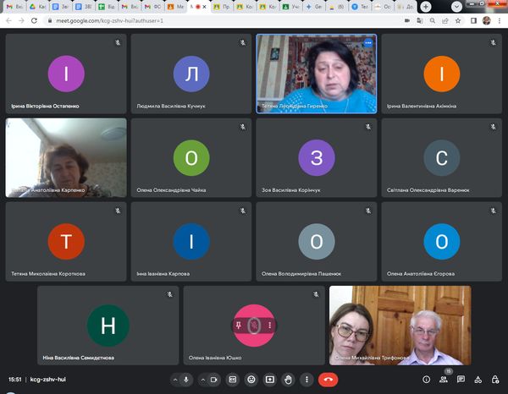Viewport: 508px width, 394px height.
Task: Click the present screen icon
Action: [x=270, y=380]
